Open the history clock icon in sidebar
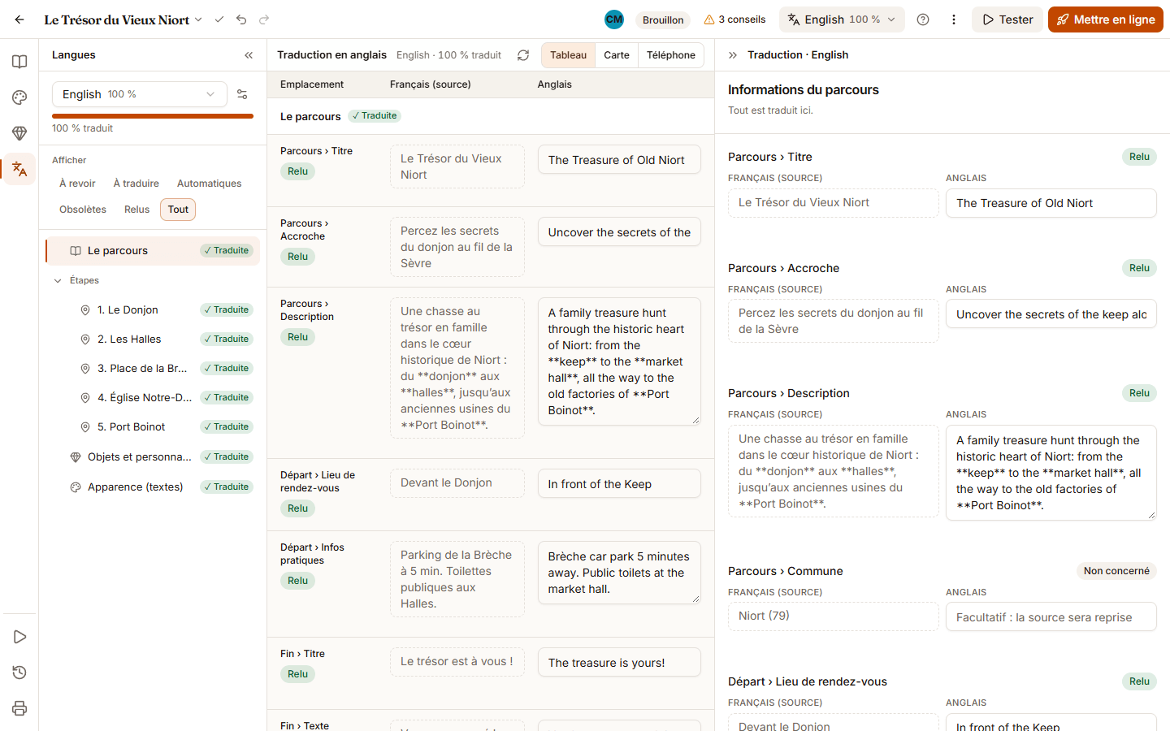1170x731 pixels. point(19,673)
